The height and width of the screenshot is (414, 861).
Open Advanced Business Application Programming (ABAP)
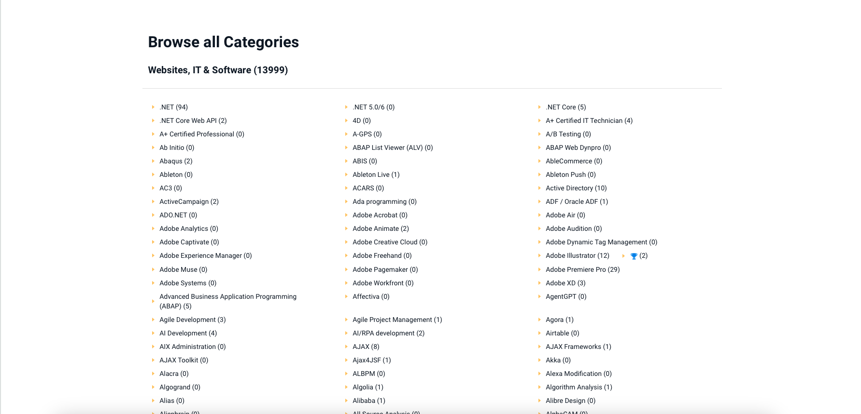(228, 301)
